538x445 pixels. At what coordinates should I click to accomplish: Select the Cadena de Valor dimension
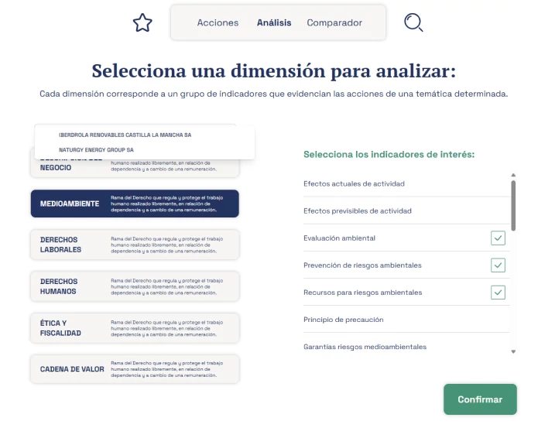tap(135, 369)
